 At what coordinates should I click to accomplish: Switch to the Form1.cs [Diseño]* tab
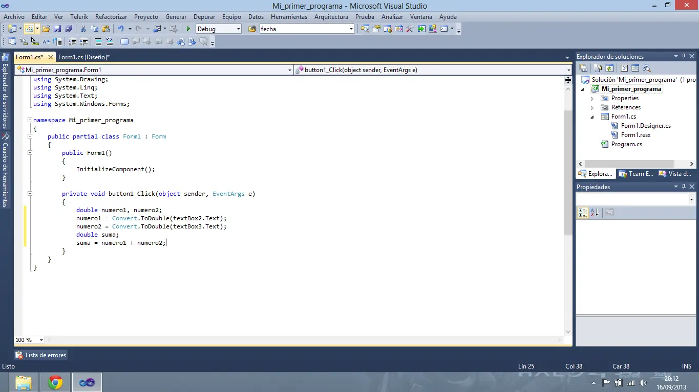(x=84, y=57)
